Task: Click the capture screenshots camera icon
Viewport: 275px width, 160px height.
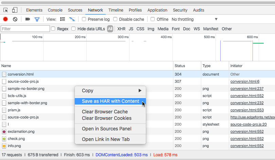Action: coord(28,19)
